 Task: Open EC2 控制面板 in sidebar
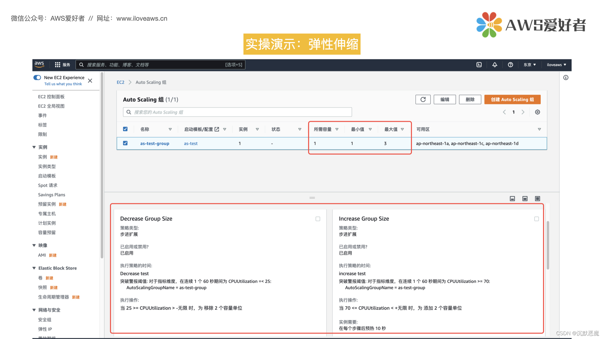click(x=51, y=97)
